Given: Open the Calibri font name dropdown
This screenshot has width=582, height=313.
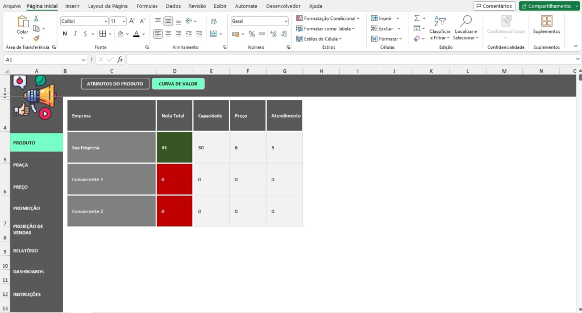Looking at the screenshot, I should [84, 21].
